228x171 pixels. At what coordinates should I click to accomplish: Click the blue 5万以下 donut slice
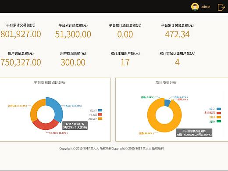pyautogui.click(x=57, y=108)
